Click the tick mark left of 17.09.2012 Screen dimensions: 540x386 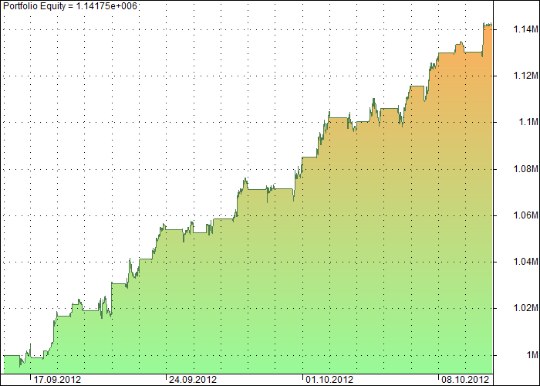point(31,378)
